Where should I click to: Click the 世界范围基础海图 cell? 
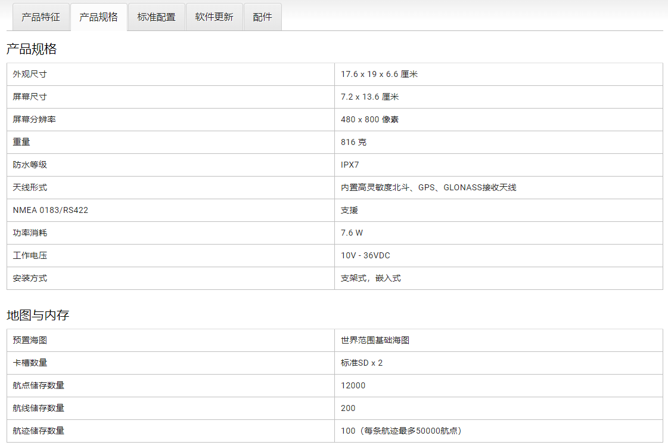click(375, 341)
